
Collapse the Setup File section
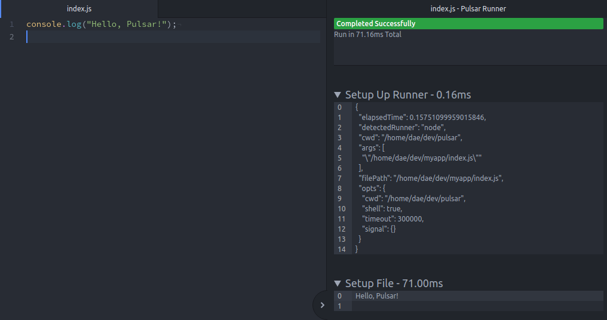(338, 283)
